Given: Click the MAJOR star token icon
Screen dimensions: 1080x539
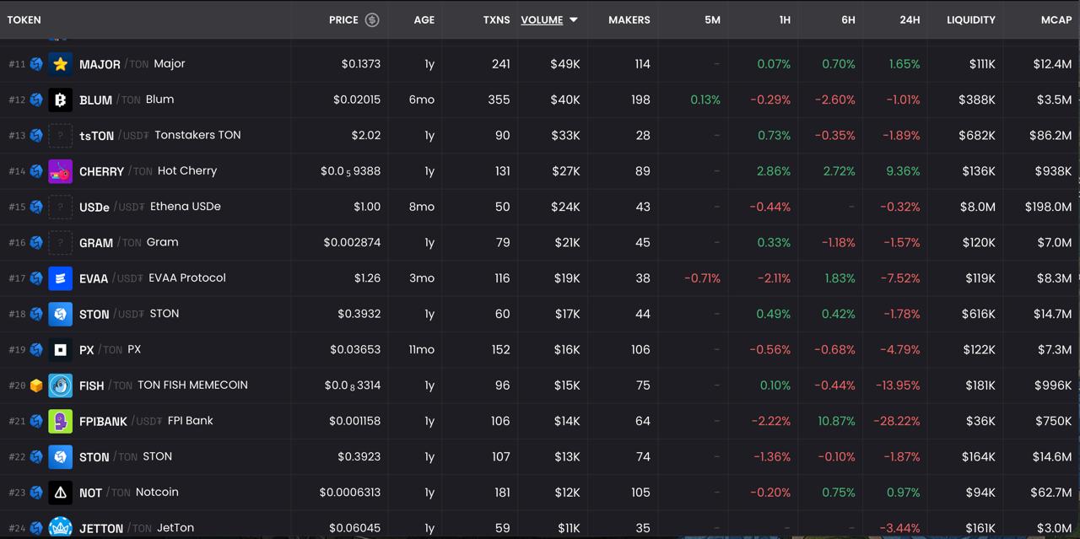Looking at the screenshot, I should [60, 64].
